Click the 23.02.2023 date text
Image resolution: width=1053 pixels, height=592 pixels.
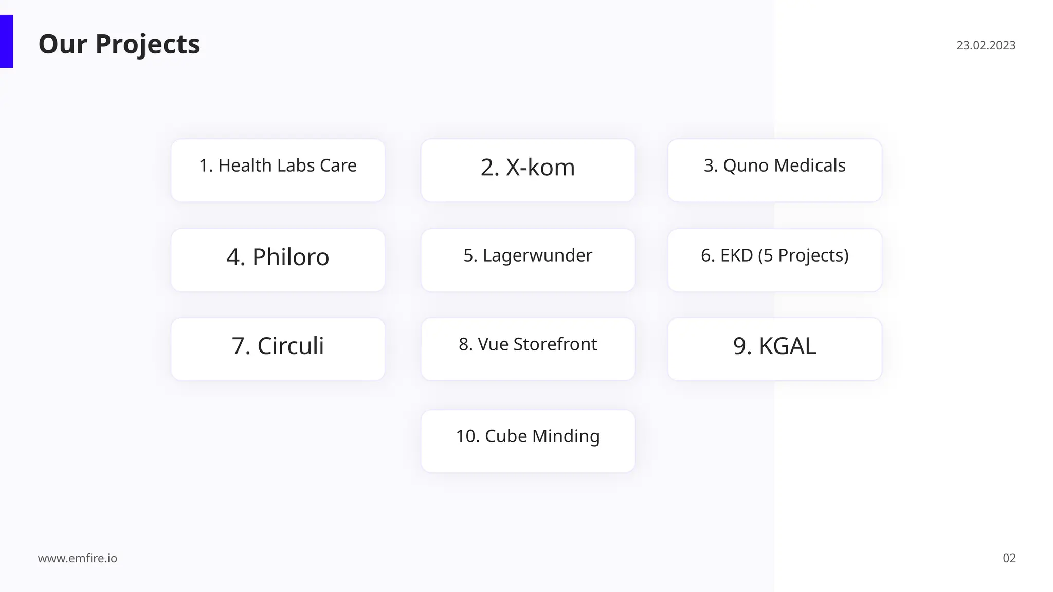[986, 45]
